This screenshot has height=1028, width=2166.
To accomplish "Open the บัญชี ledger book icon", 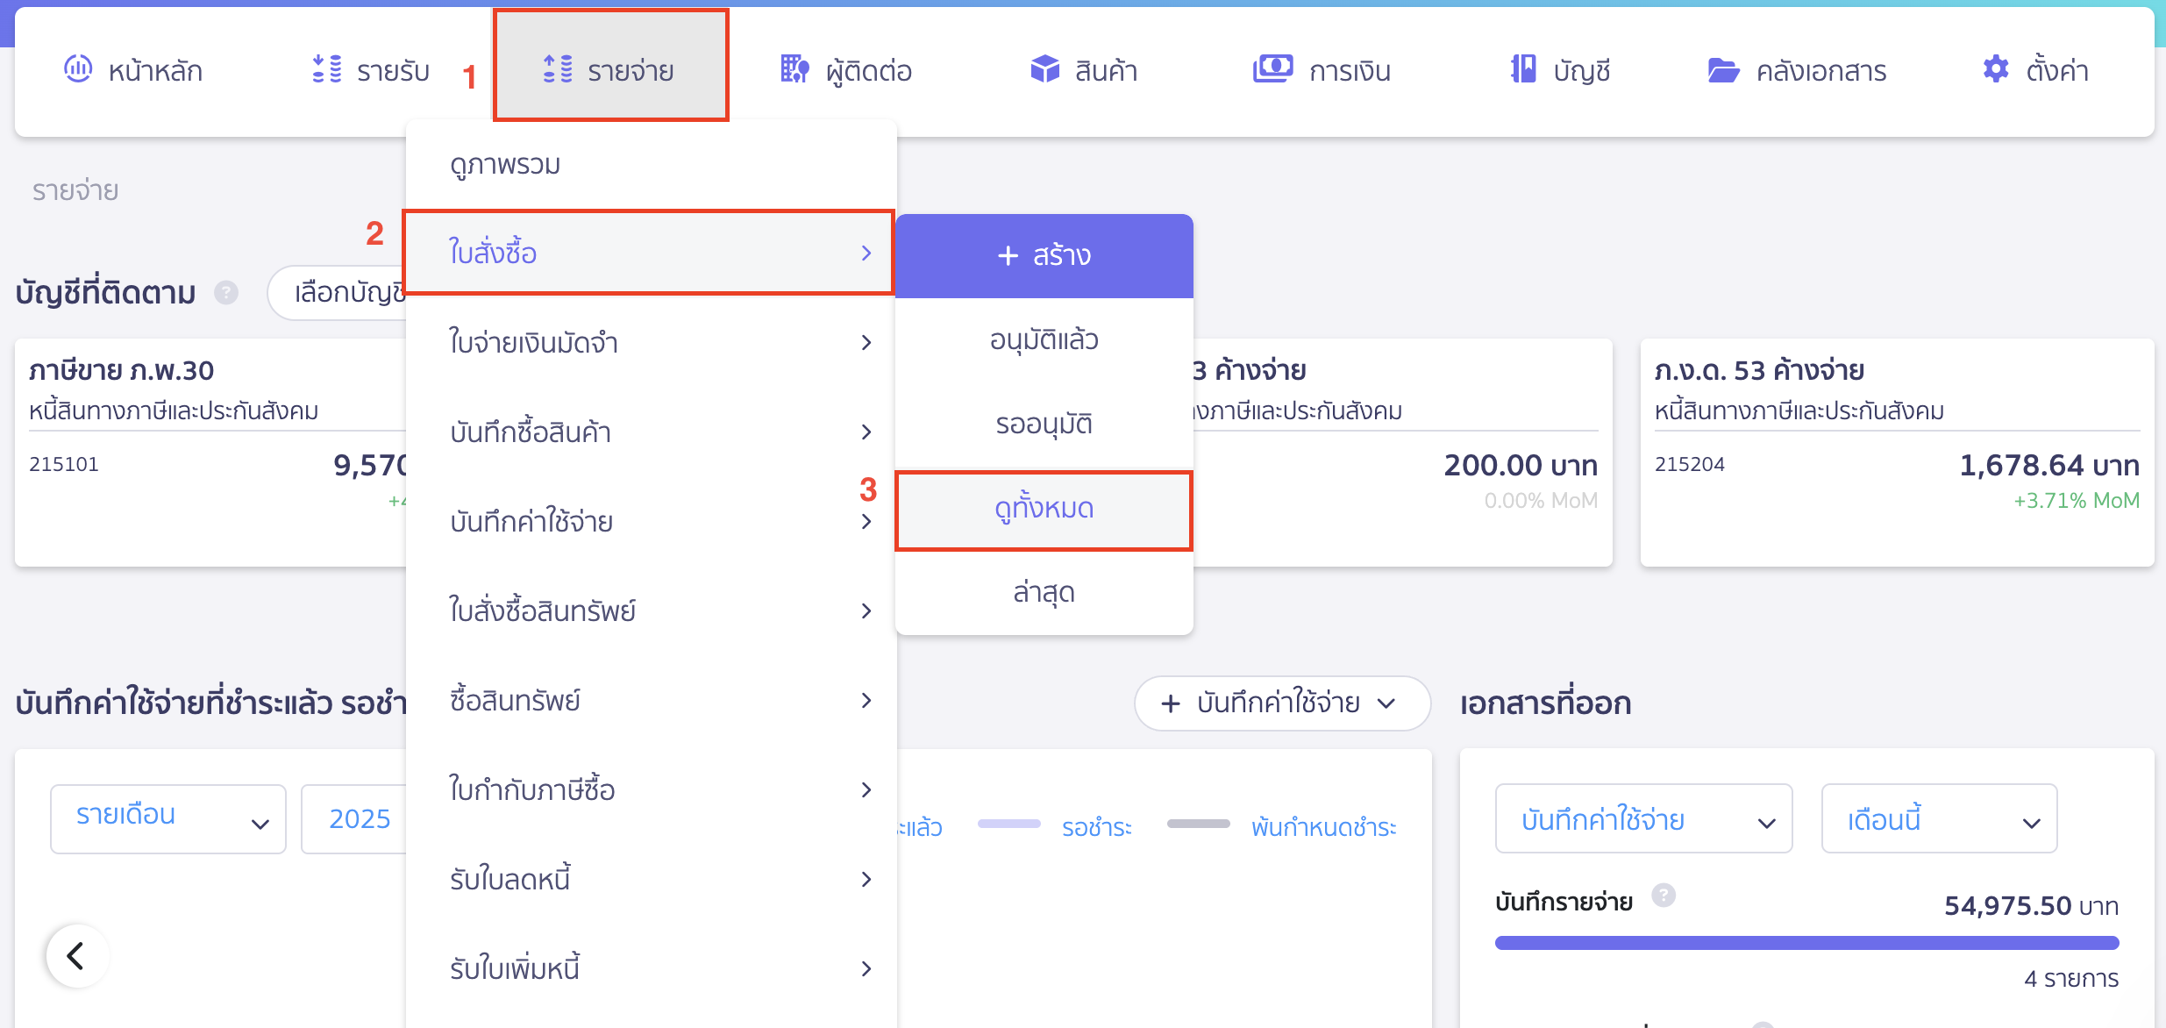I will (1524, 68).
